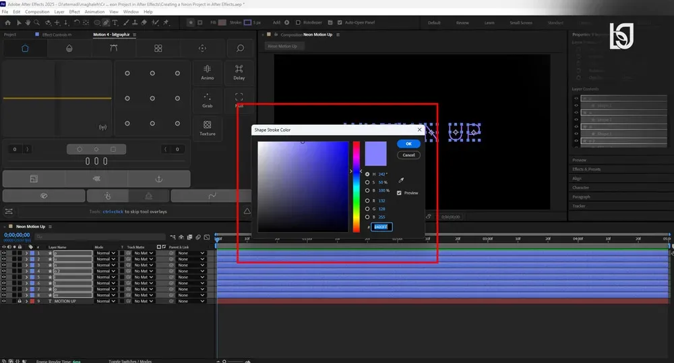Click the Grab tool in Motion 4
674x363 pixels.
[x=207, y=101]
